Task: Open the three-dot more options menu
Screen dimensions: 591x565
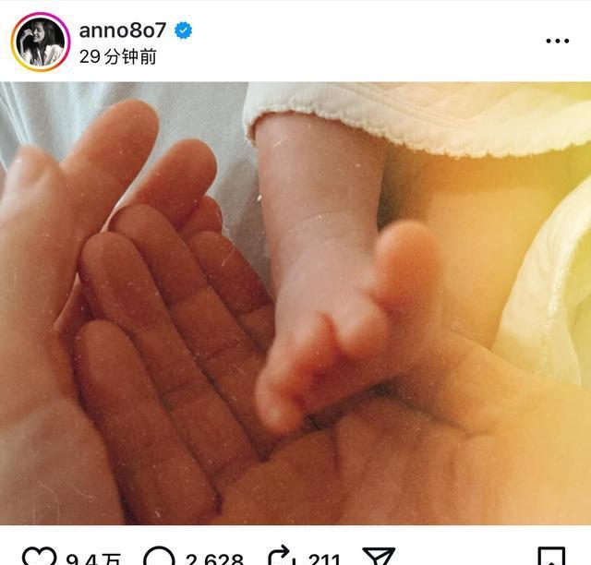Action: click(558, 41)
